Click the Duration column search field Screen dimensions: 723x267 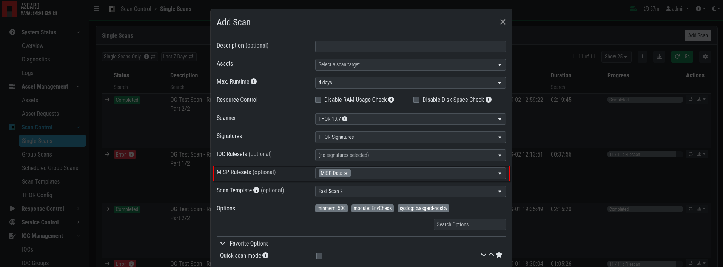click(x=575, y=87)
